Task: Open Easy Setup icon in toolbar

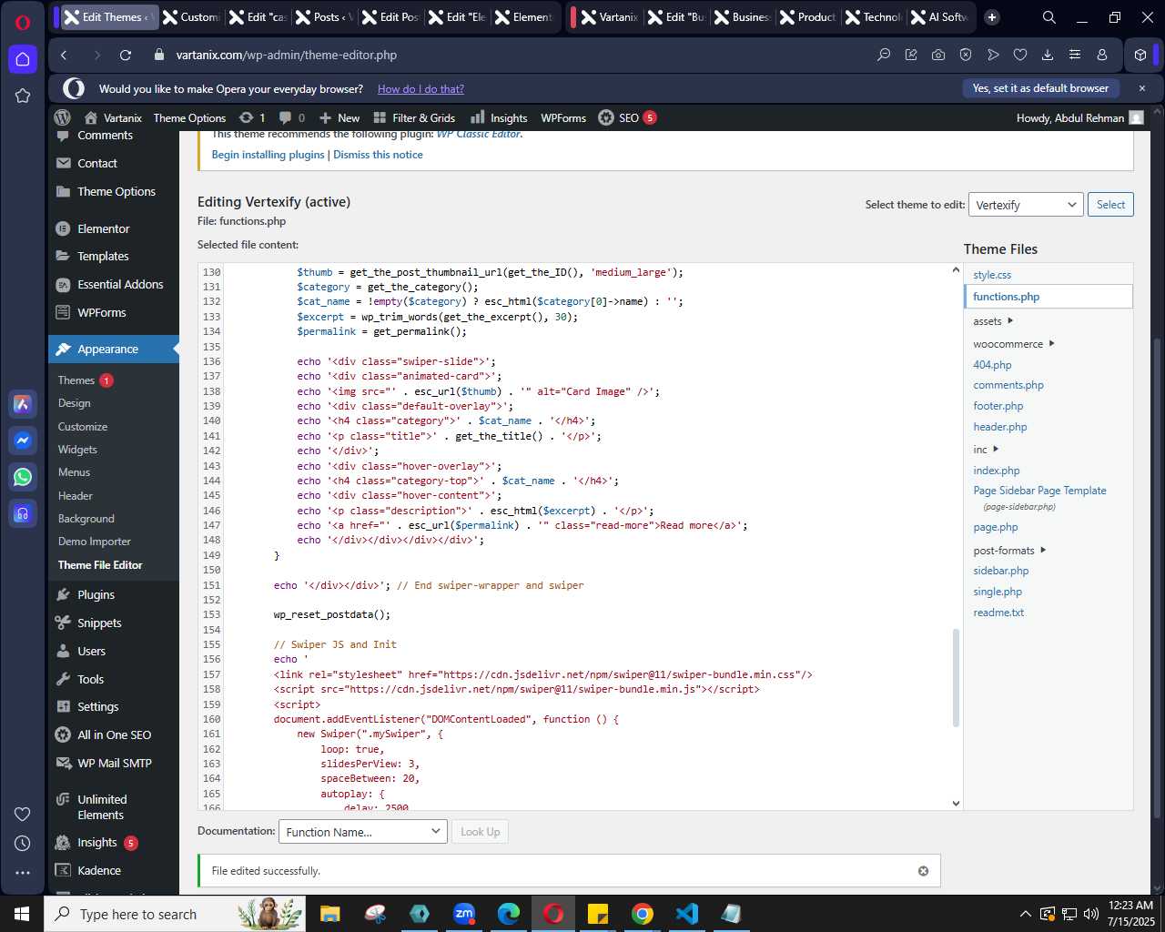Action: tap(1075, 56)
